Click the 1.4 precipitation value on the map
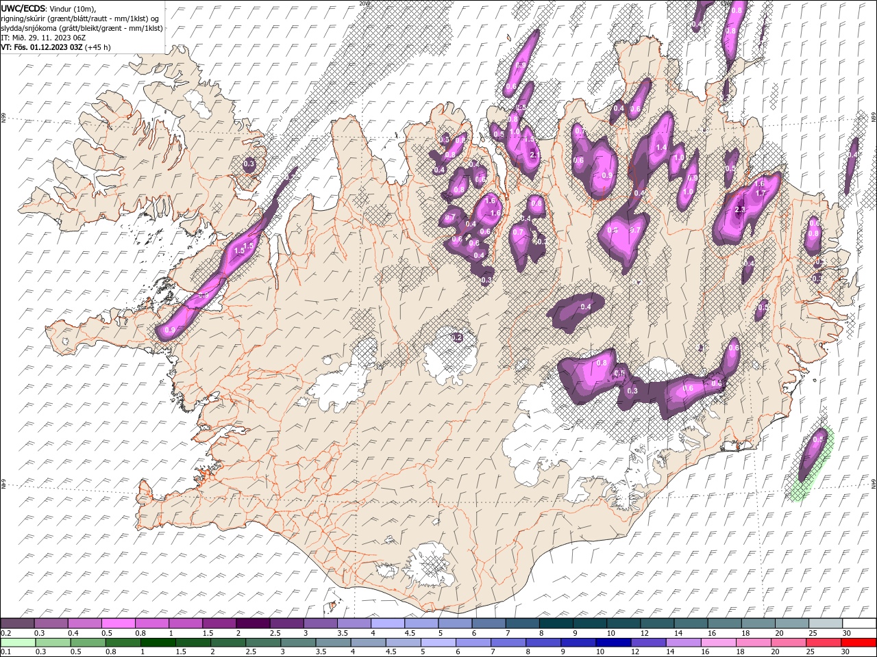The image size is (877, 657). 661,147
